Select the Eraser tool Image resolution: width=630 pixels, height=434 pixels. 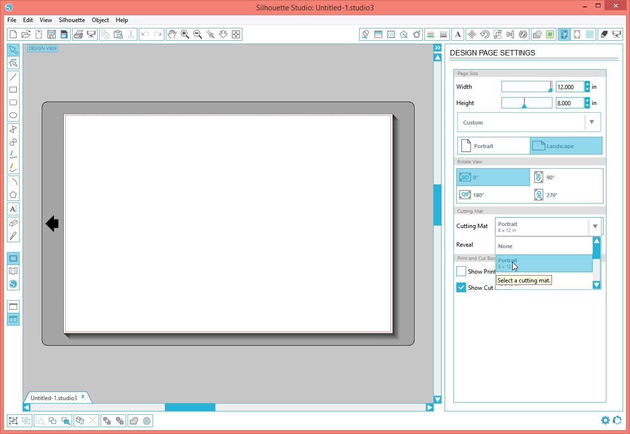point(14,223)
